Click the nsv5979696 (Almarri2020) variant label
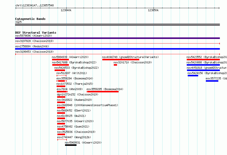Screen dimensions: 227x155 pyautogui.click(x=34, y=36)
